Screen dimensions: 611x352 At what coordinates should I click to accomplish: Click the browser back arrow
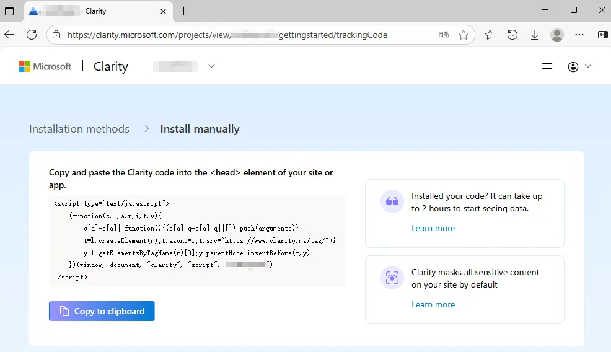tap(9, 35)
